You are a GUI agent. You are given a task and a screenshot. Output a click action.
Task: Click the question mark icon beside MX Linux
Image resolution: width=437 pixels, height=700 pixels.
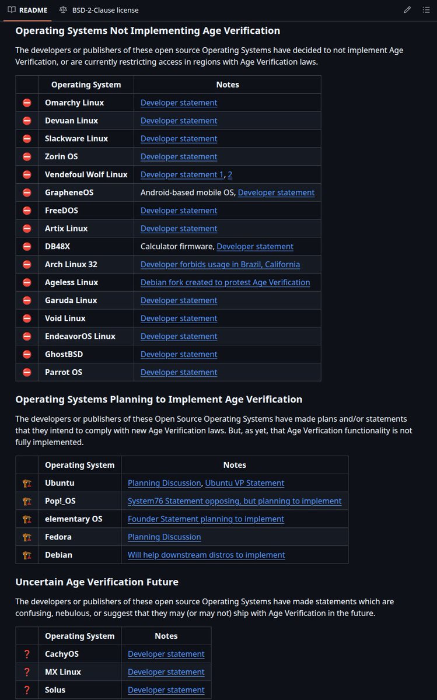pos(27,672)
